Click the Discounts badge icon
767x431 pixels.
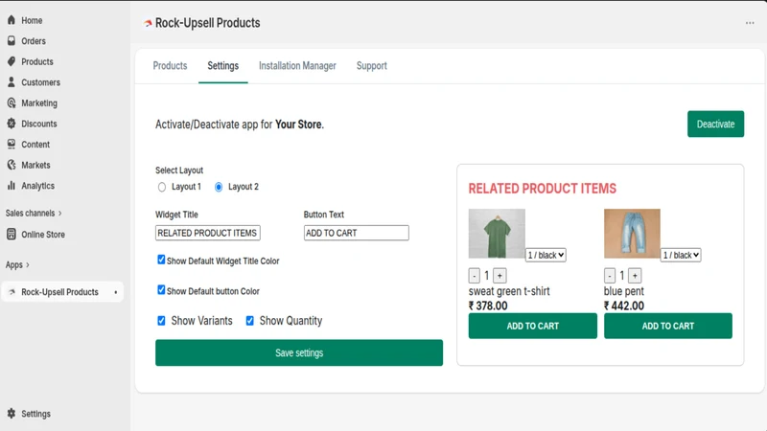[x=12, y=124]
